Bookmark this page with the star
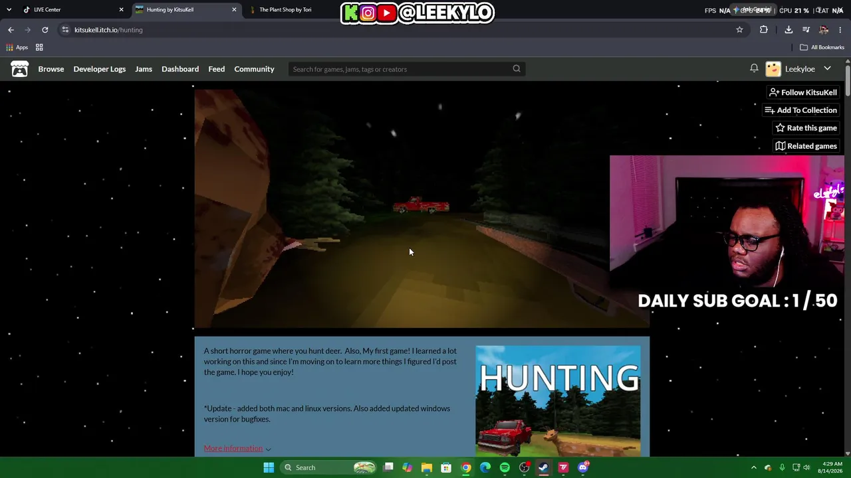The image size is (851, 478). [739, 30]
